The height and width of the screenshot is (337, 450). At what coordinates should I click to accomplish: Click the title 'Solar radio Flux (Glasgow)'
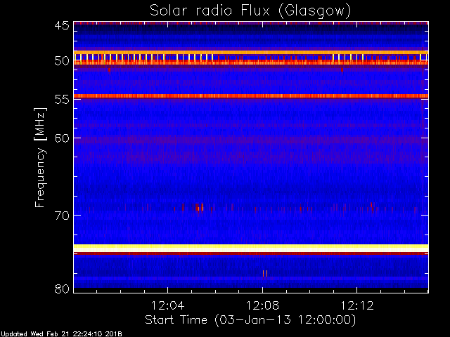click(x=250, y=11)
